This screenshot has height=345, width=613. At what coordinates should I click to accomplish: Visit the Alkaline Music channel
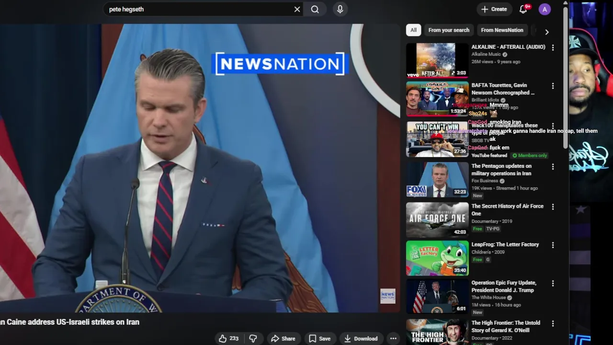point(486,55)
